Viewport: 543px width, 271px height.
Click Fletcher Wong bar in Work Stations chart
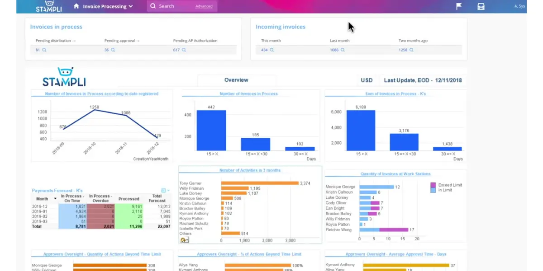coord(384,230)
